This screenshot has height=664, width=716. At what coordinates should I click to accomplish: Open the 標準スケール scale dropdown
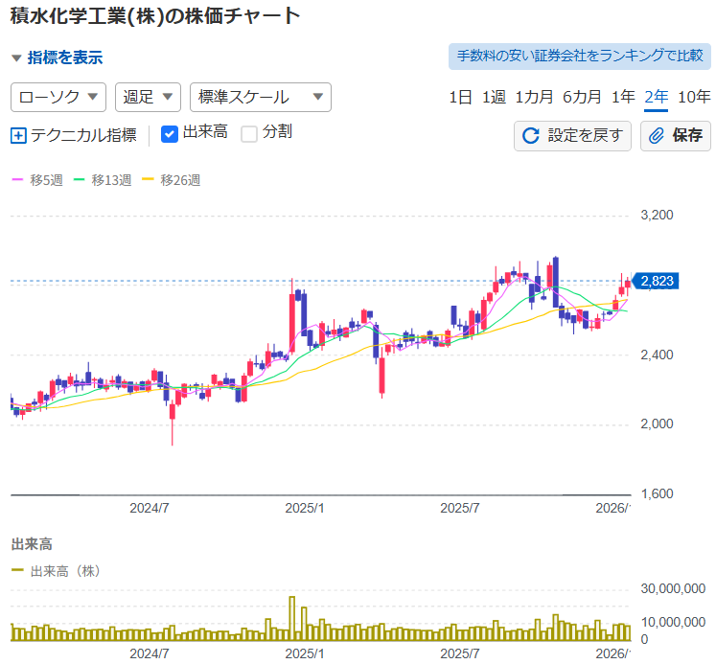pyautogui.click(x=261, y=97)
